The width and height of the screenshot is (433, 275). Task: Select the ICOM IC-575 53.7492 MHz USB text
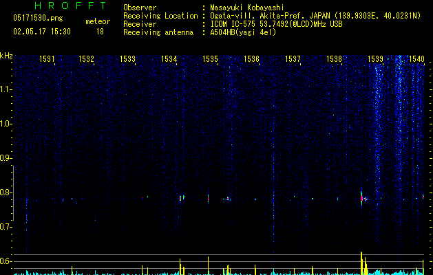point(276,24)
